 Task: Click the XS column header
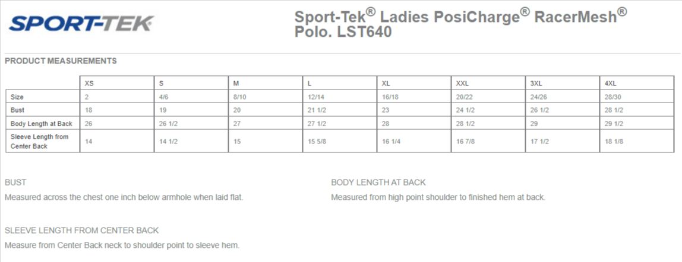[89, 84]
